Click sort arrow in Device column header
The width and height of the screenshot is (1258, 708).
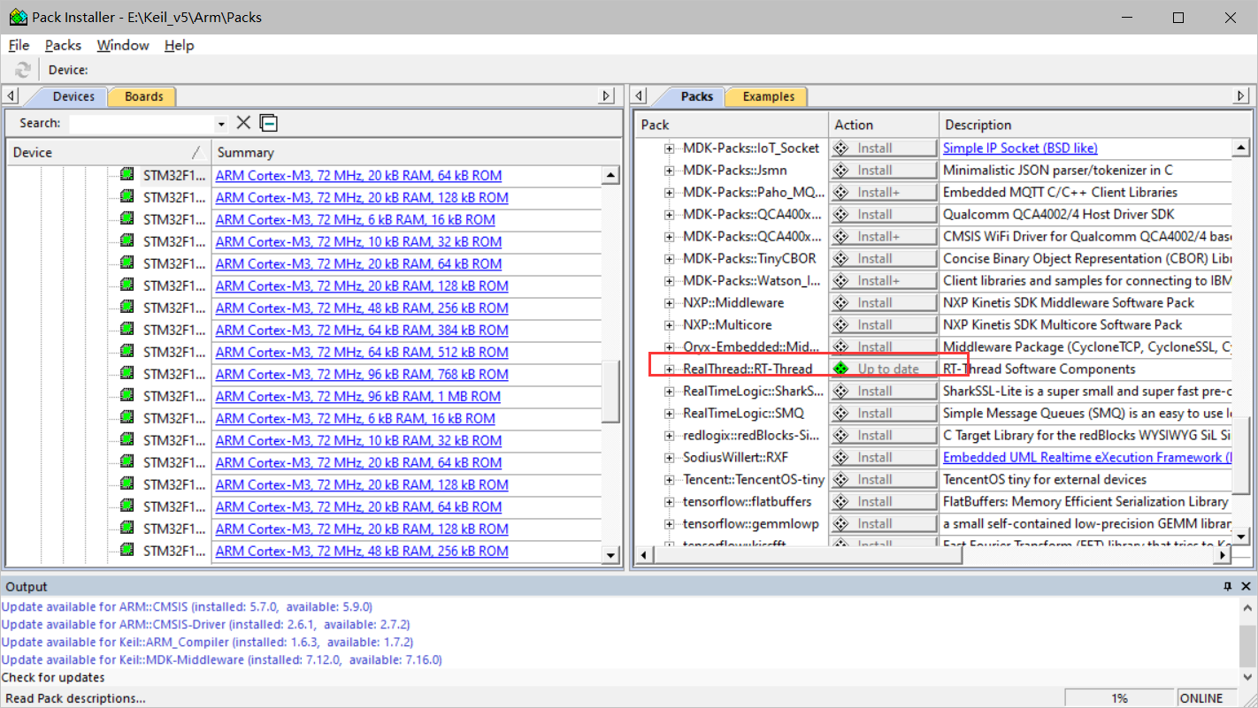tap(197, 152)
